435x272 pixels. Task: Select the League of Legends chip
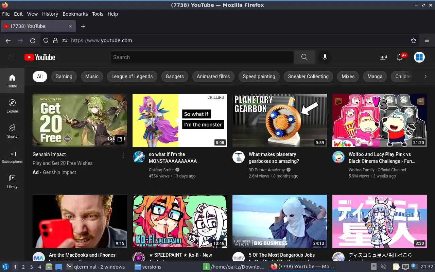(132, 76)
